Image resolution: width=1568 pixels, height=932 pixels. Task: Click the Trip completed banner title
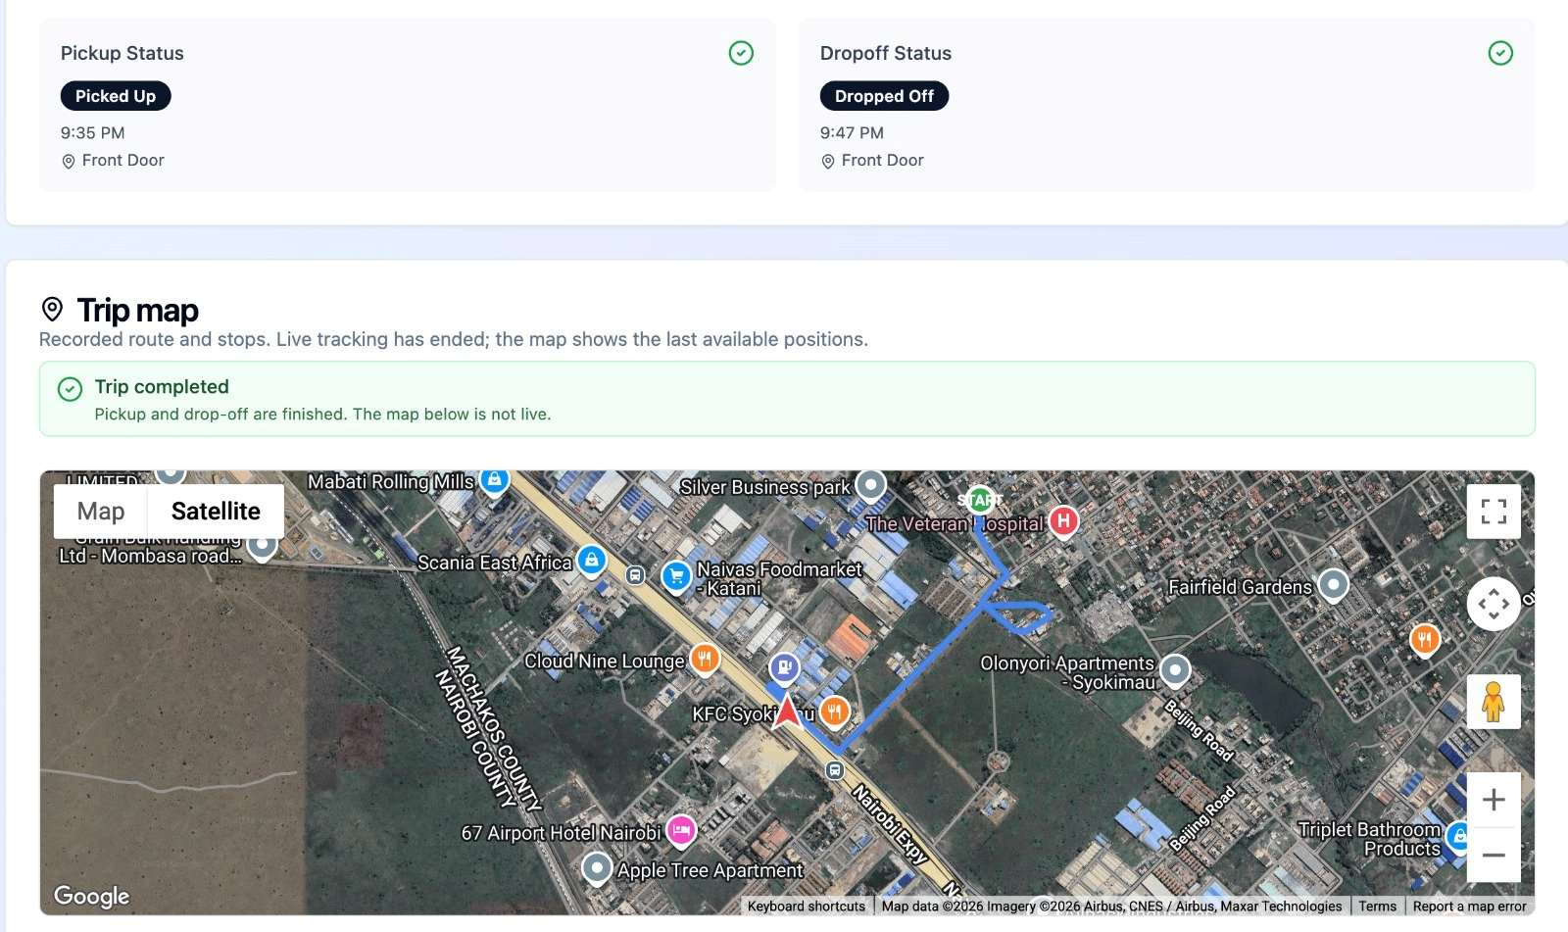tap(162, 386)
